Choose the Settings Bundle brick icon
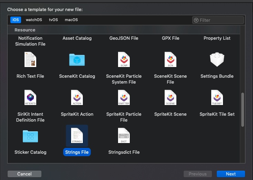This screenshot has height=180, width=253. (x=217, y=59)
